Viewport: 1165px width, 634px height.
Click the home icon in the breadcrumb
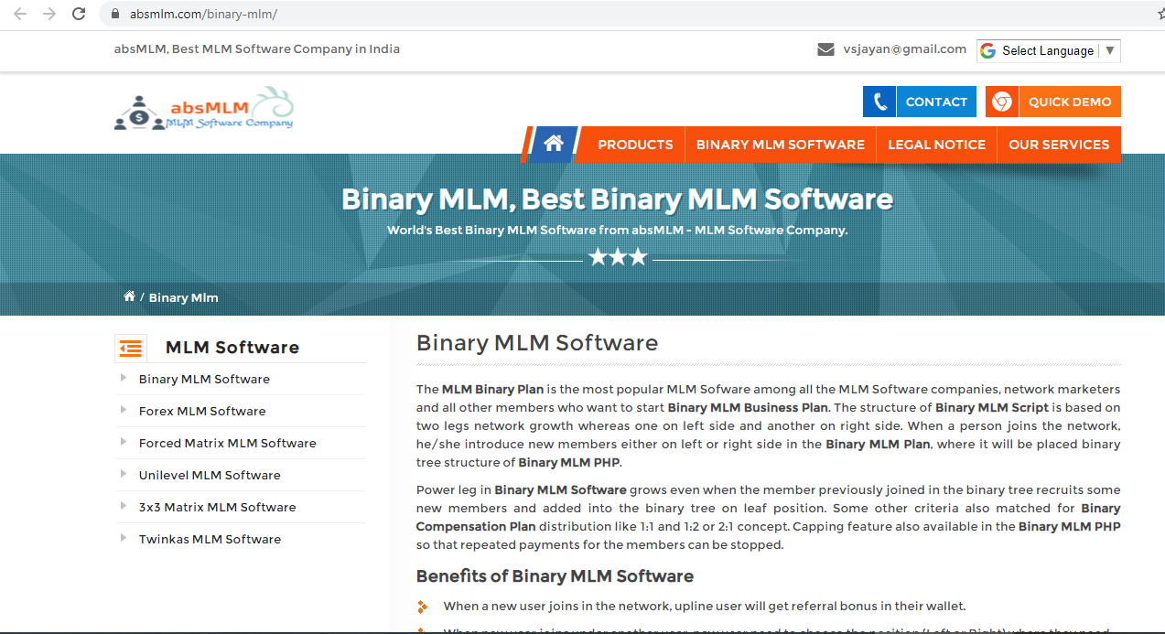pyautogui.click(x=129, y=296)
